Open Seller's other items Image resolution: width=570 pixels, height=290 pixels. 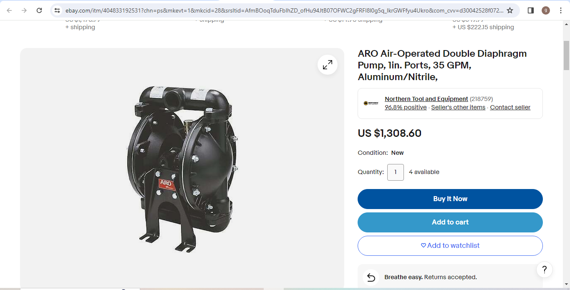click(x=458, y=107)
